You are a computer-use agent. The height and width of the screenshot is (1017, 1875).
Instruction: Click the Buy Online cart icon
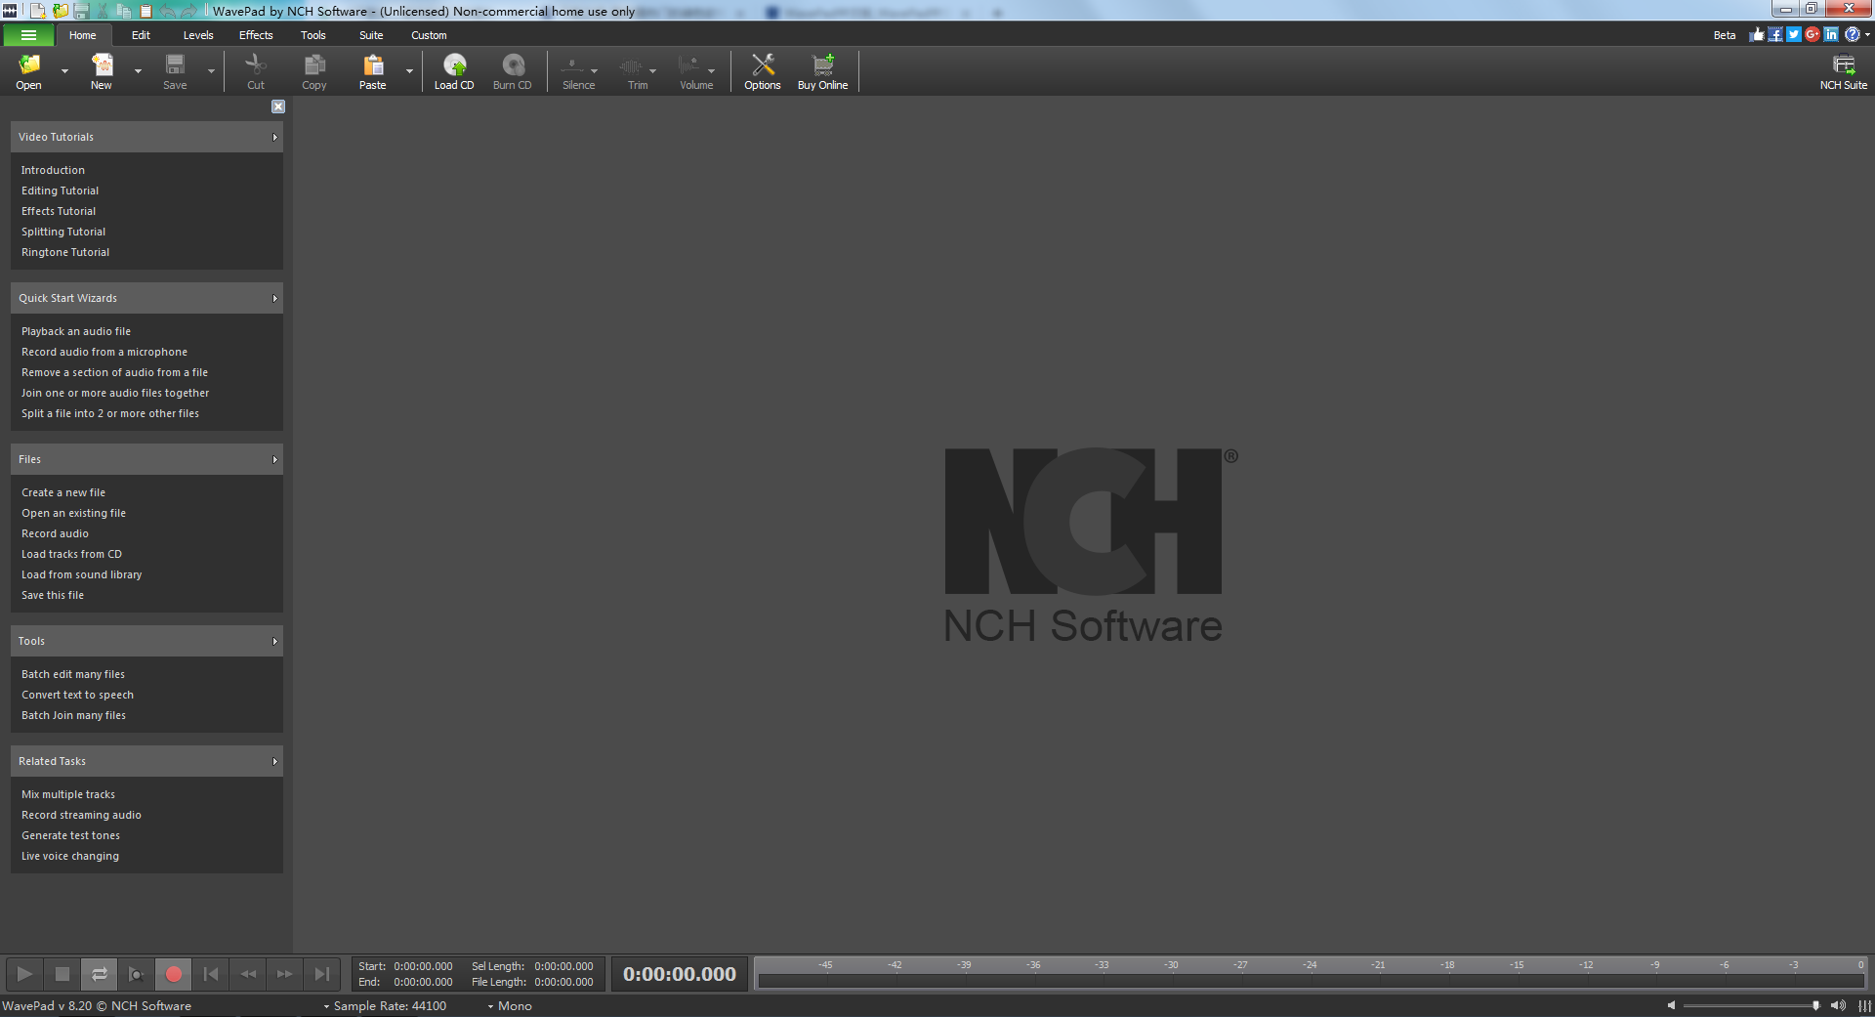click(x=823, y=65)
